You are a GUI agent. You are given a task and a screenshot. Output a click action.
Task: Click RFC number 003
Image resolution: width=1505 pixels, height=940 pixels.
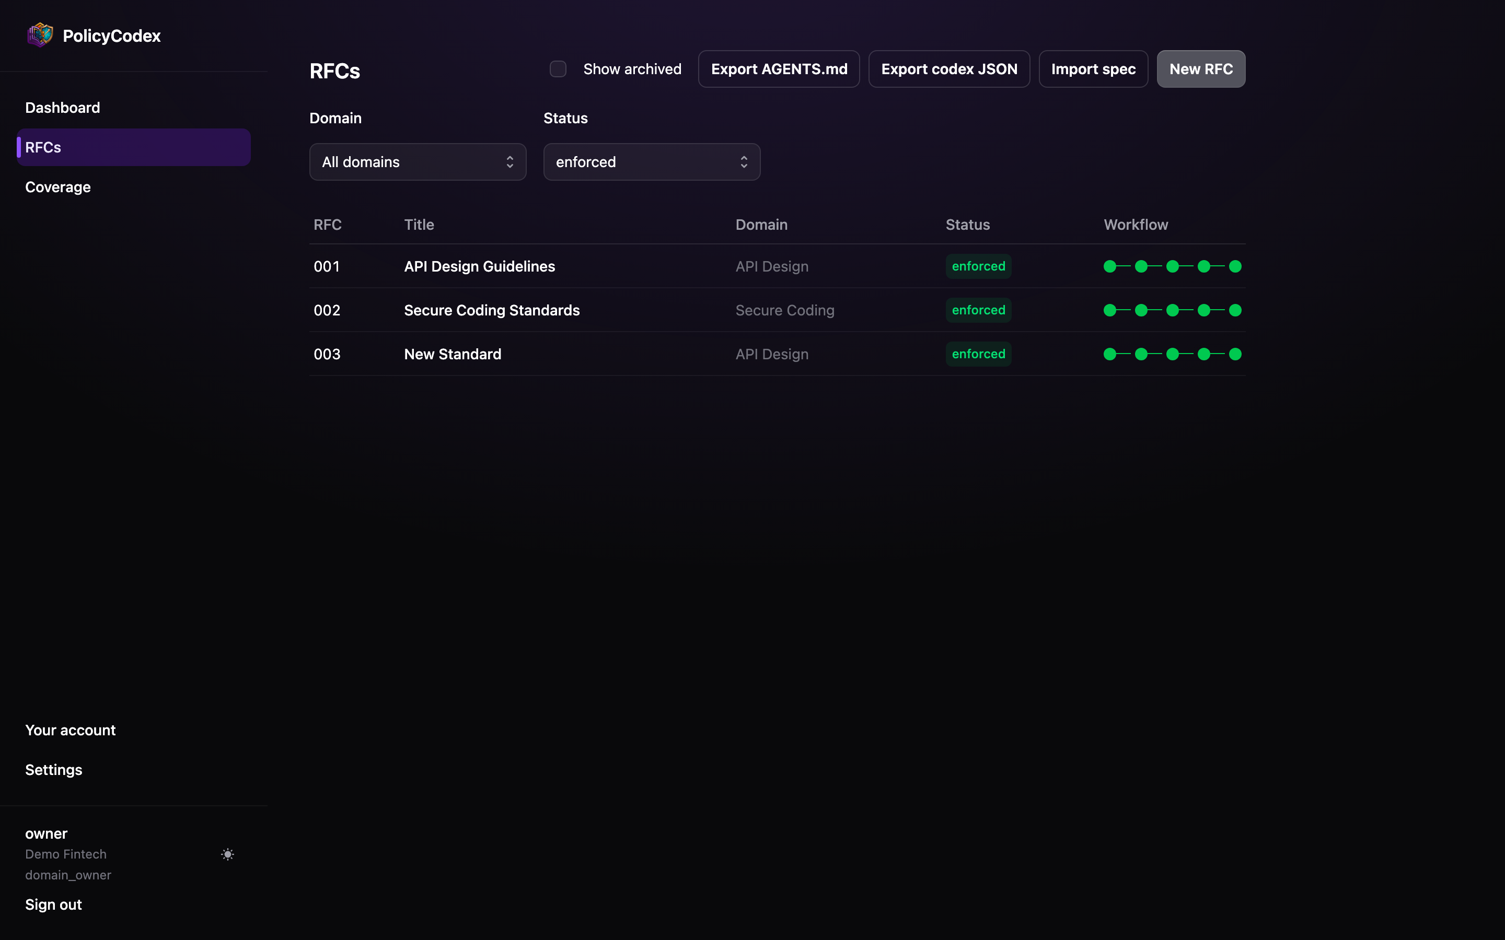tap(327, 354)
